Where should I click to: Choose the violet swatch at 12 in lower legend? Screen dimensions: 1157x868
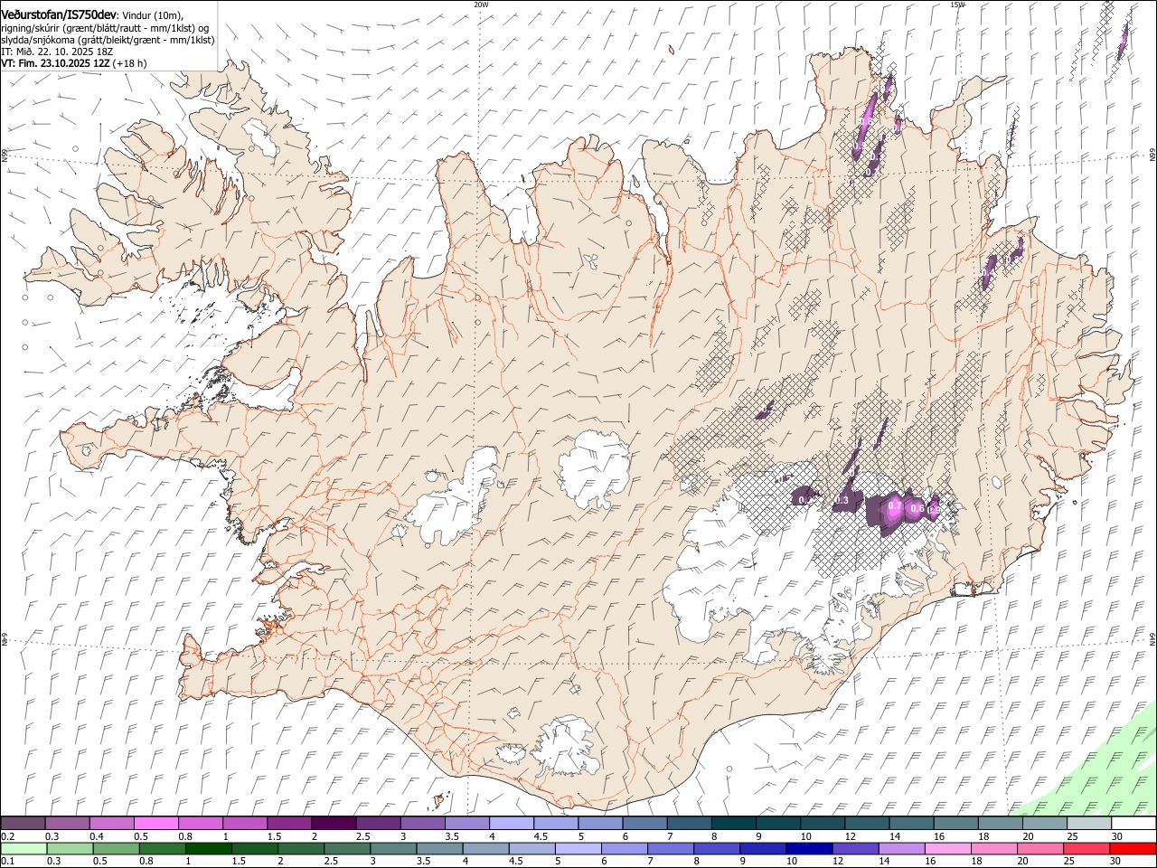coord(855,849)
